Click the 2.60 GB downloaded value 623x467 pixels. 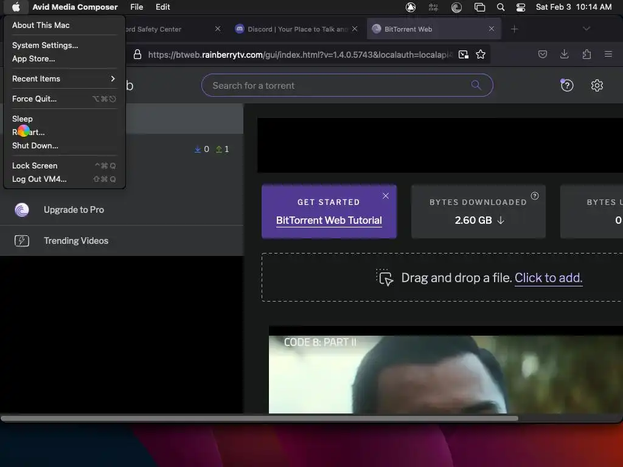click(x=473, y=220)
